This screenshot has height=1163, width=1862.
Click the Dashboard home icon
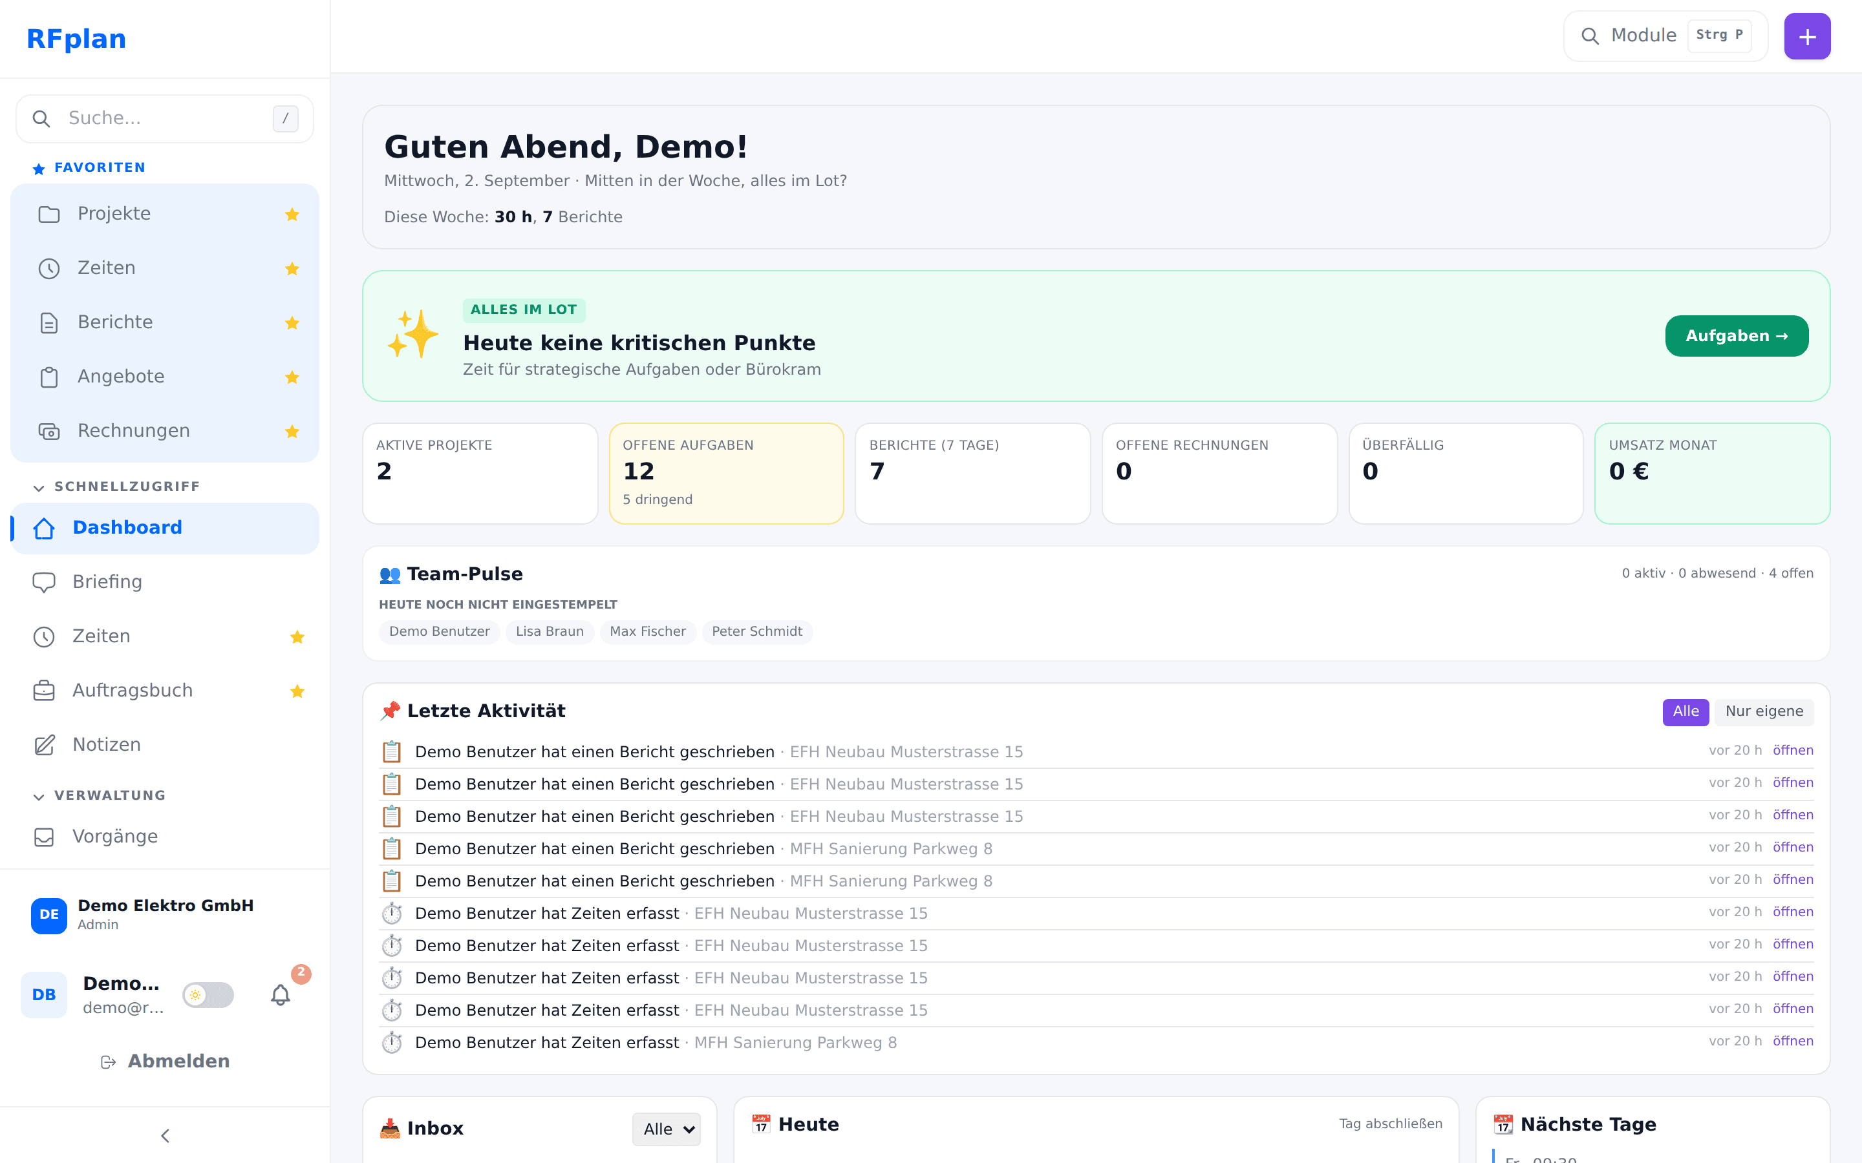click(x=44, y=529)
